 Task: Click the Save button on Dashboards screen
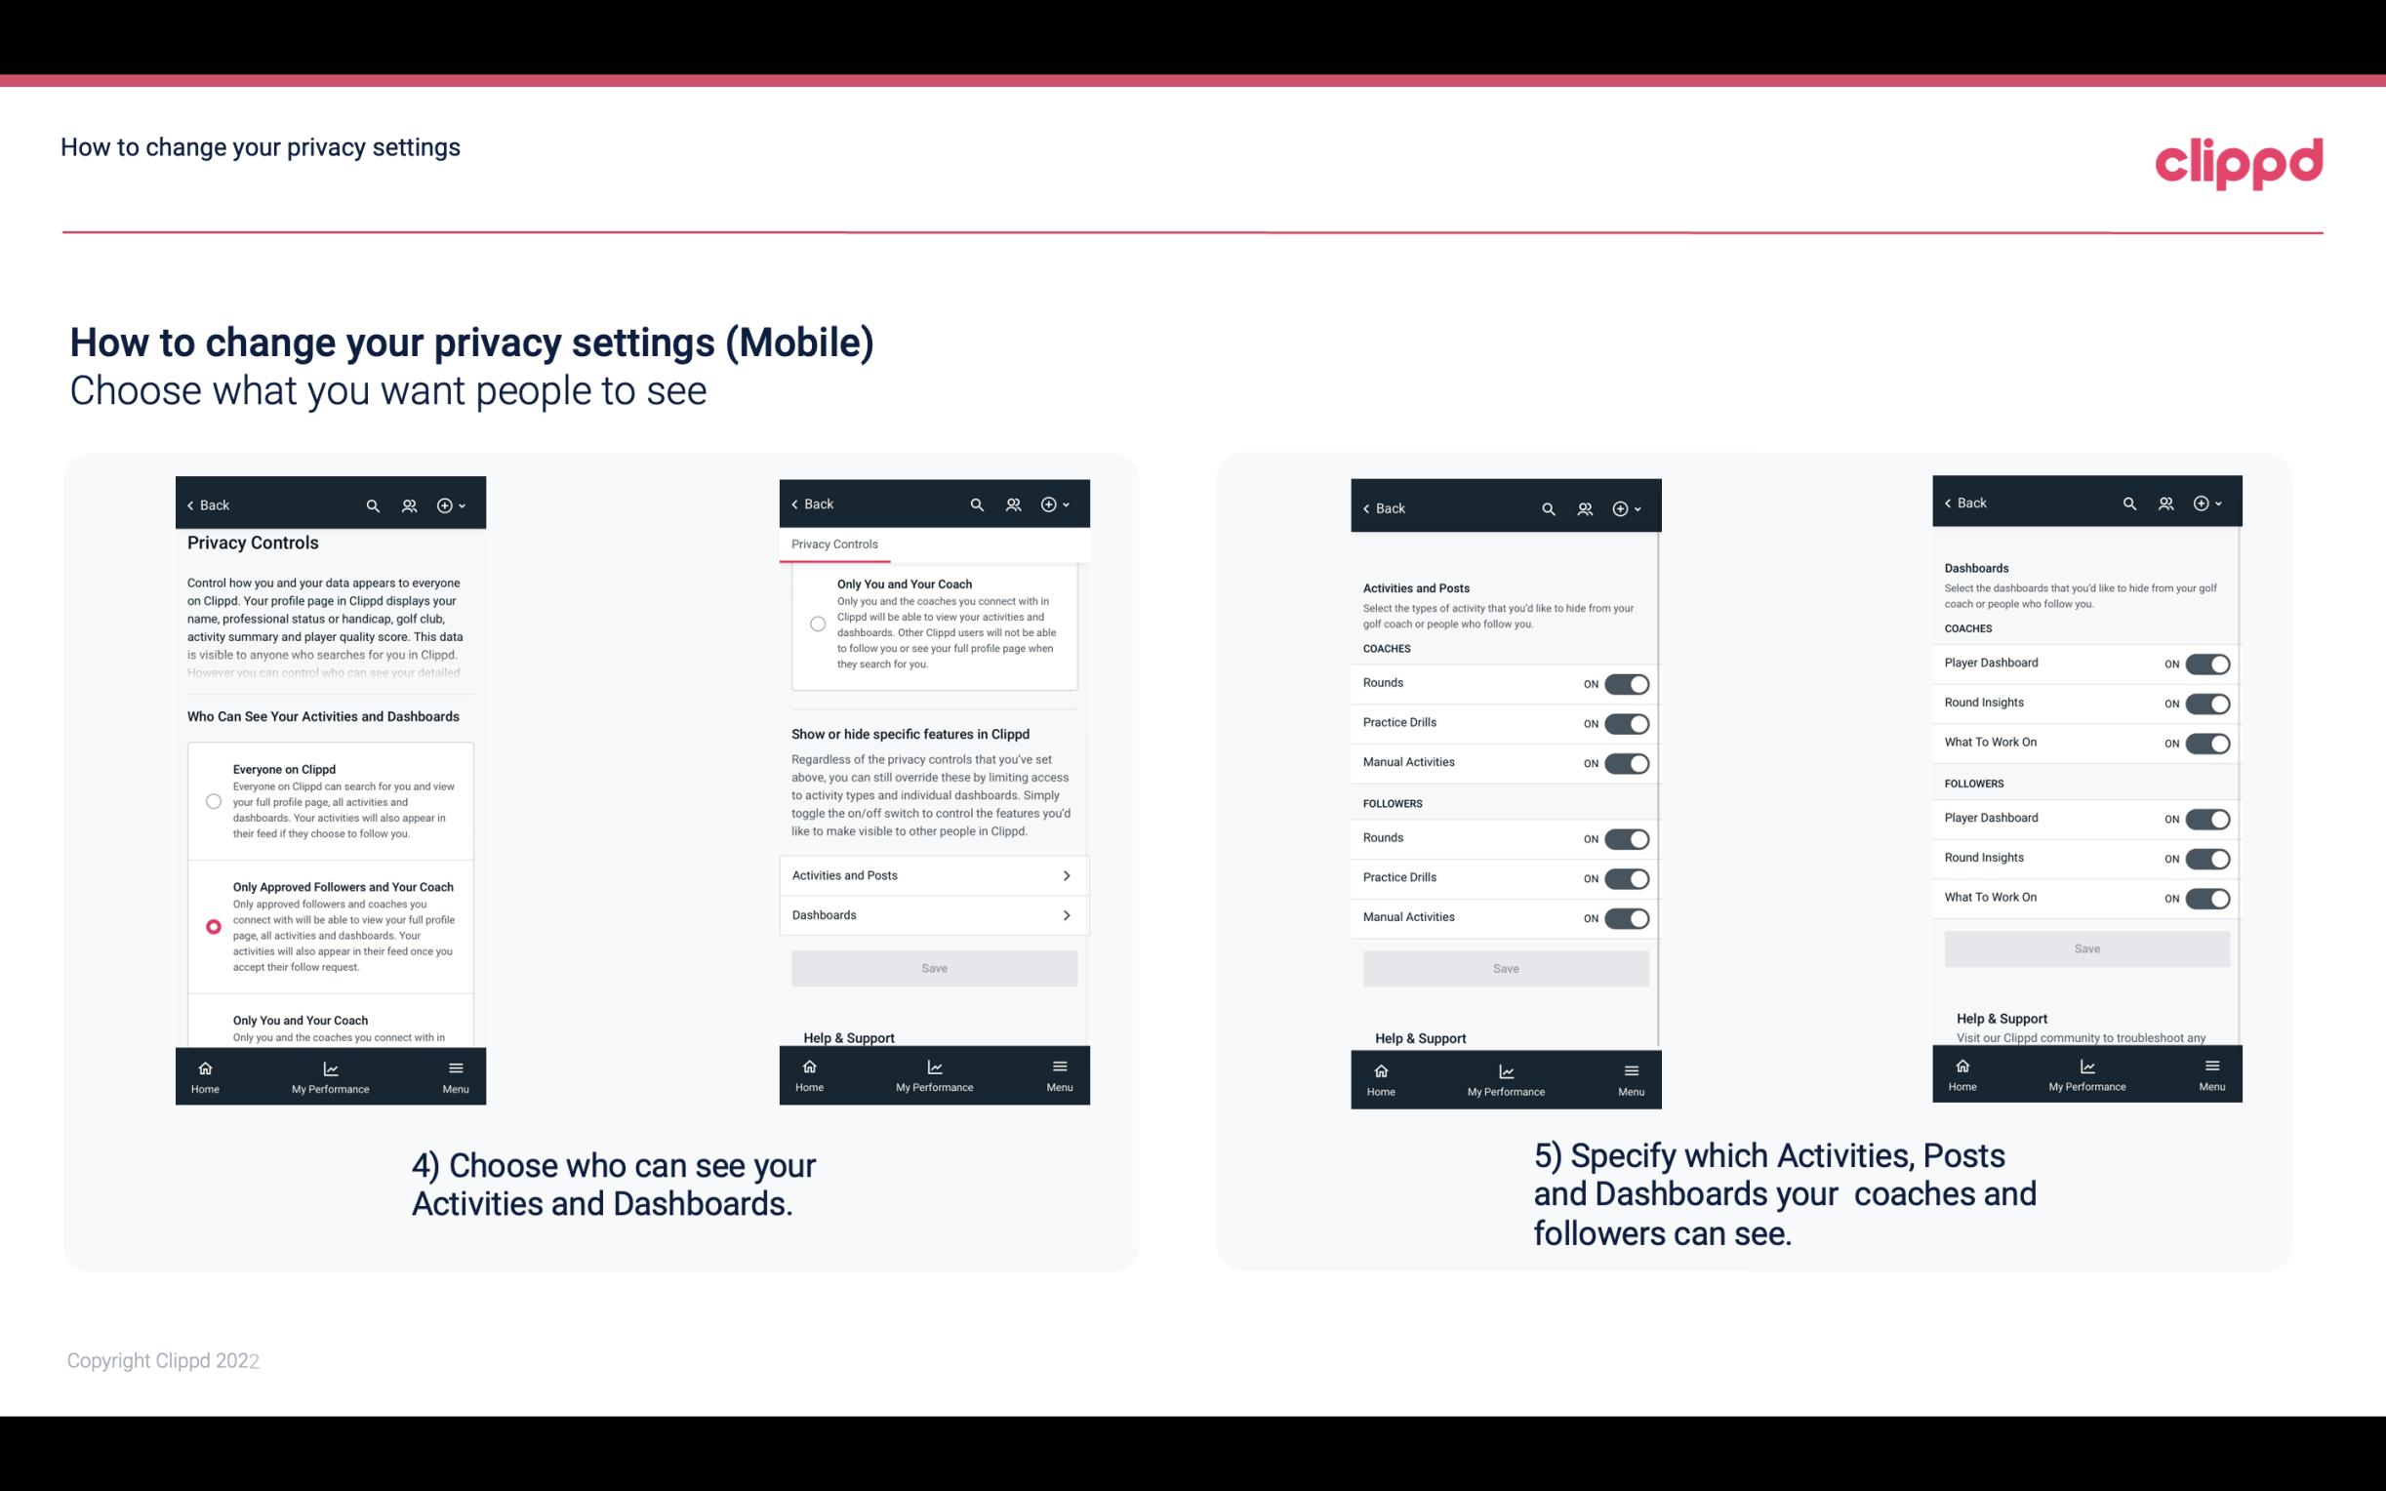coord(2085,948)
